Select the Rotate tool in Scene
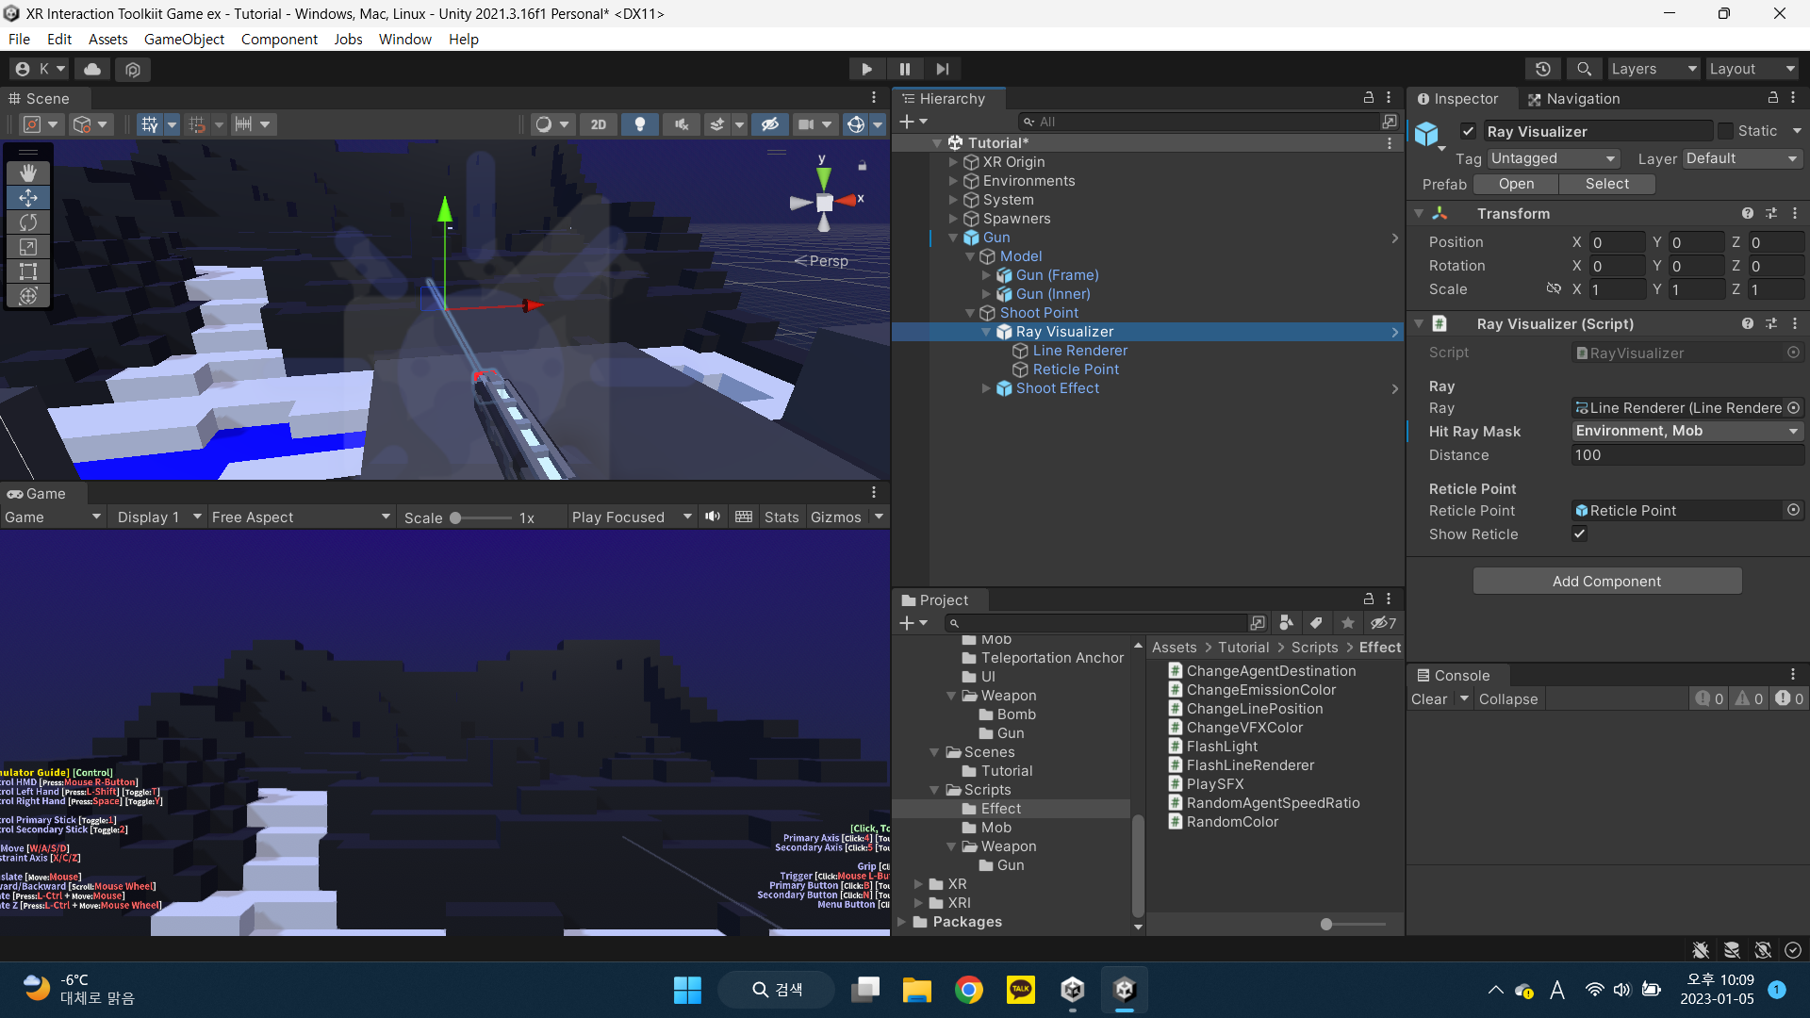Viewport: 1810px width, 1018px height. tap(28, 222)
